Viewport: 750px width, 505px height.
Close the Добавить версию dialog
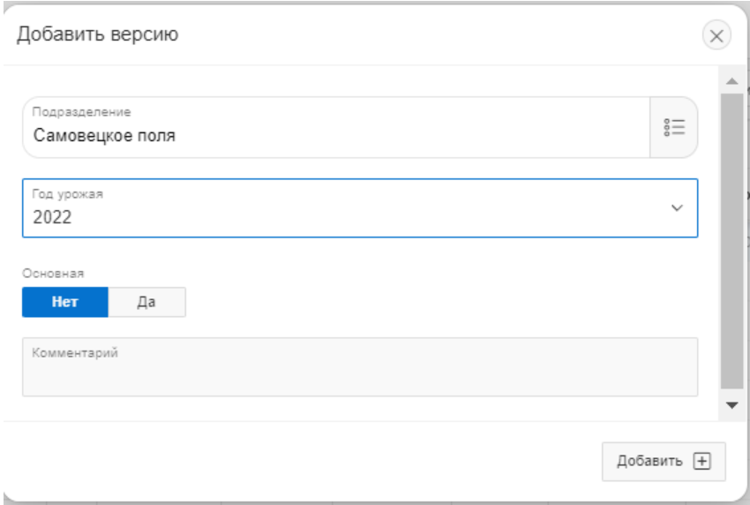pos(716,35)
